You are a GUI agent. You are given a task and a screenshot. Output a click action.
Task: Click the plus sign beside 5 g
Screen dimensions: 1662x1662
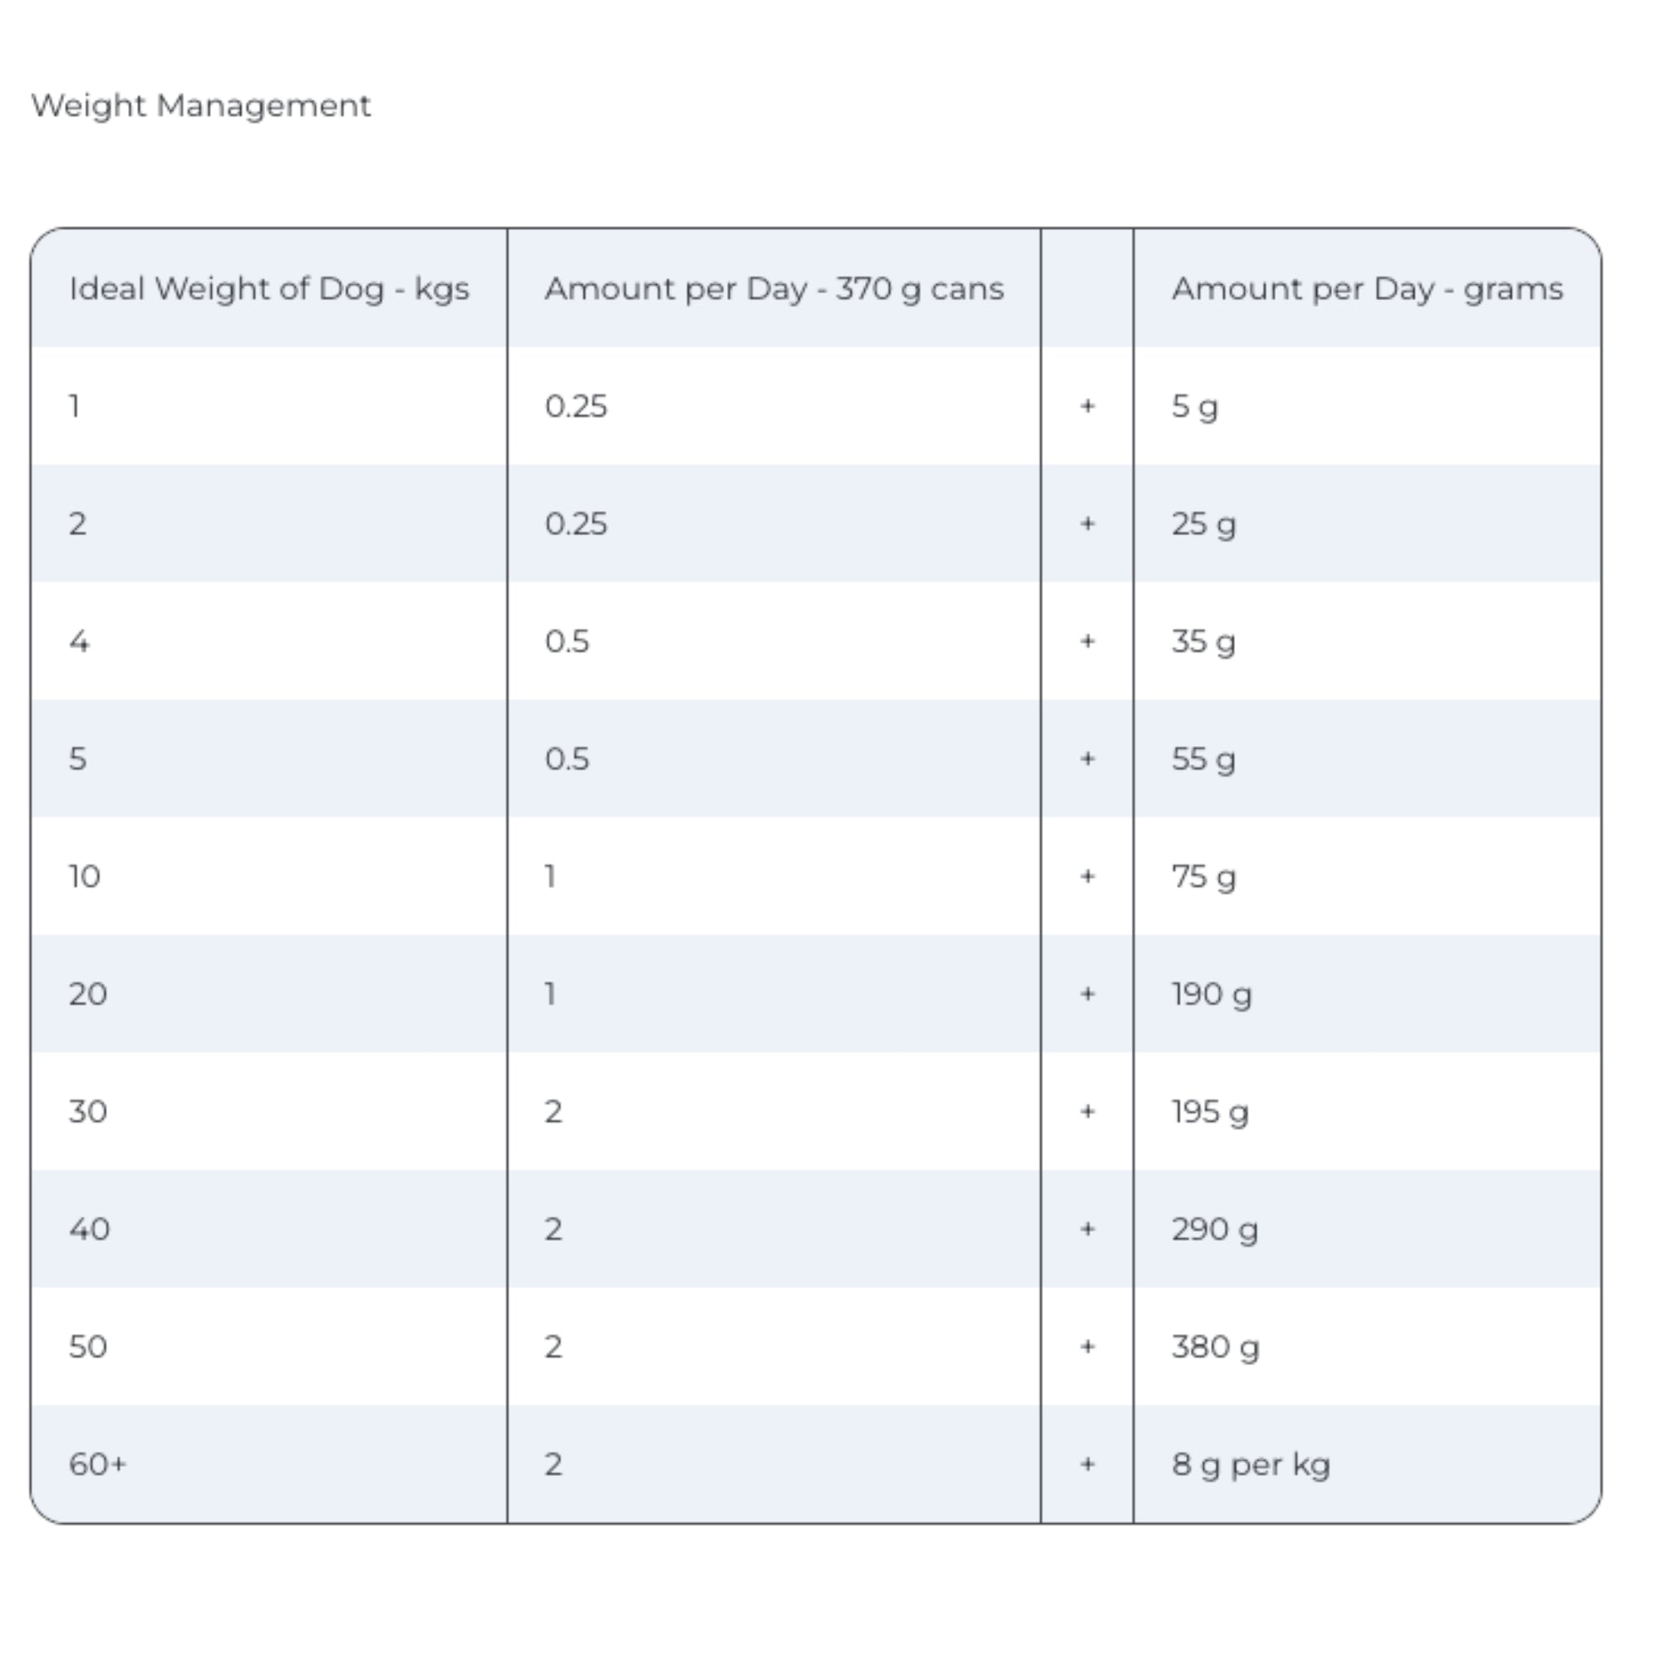coord(1087,406)
